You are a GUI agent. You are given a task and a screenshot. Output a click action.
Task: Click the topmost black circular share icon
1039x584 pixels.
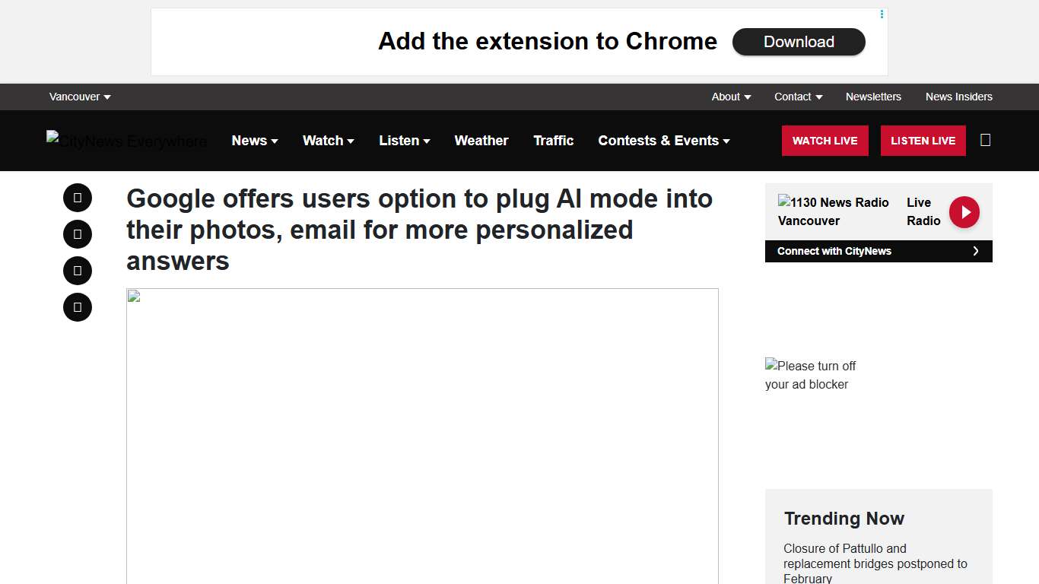tap(78, 198)
